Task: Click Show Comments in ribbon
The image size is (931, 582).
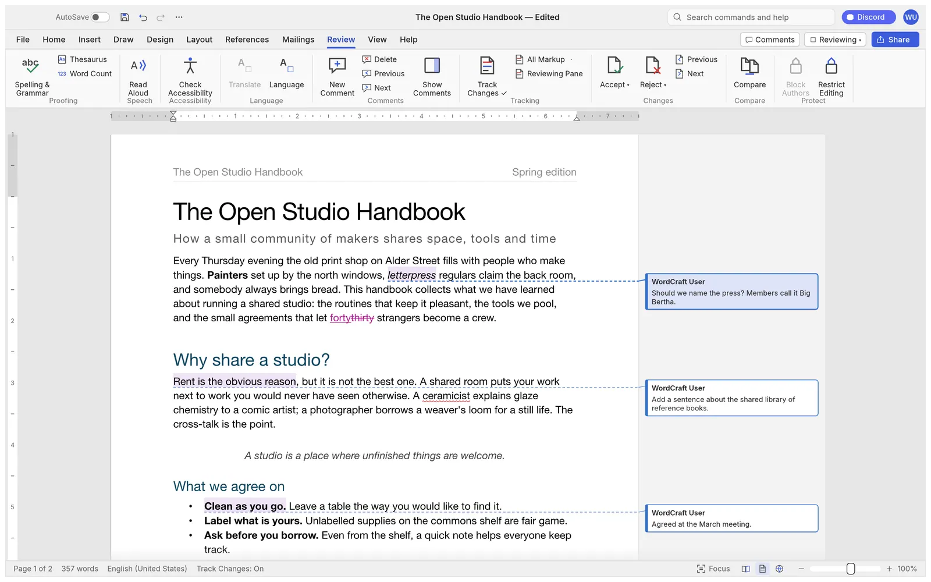Action: (x=432, y=76)
